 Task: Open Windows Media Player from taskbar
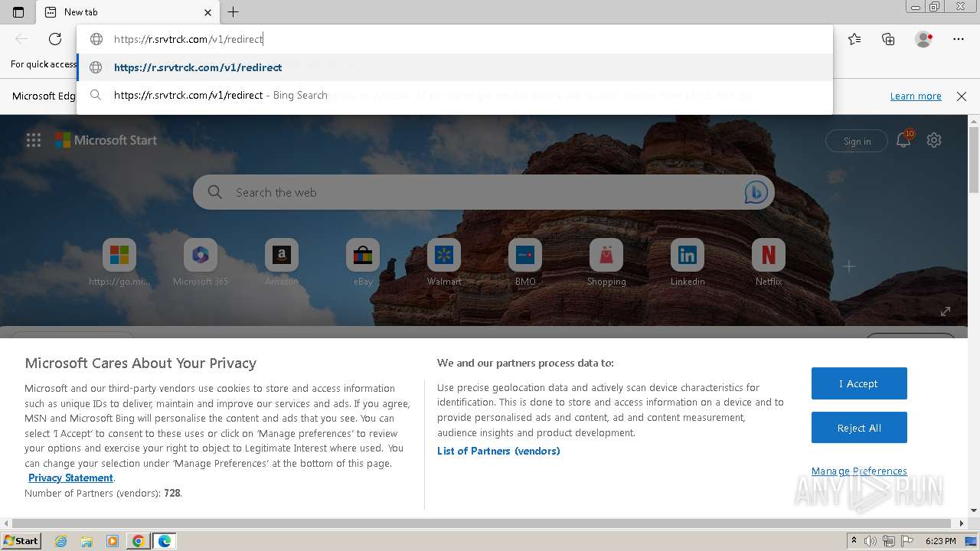point(113,541)
